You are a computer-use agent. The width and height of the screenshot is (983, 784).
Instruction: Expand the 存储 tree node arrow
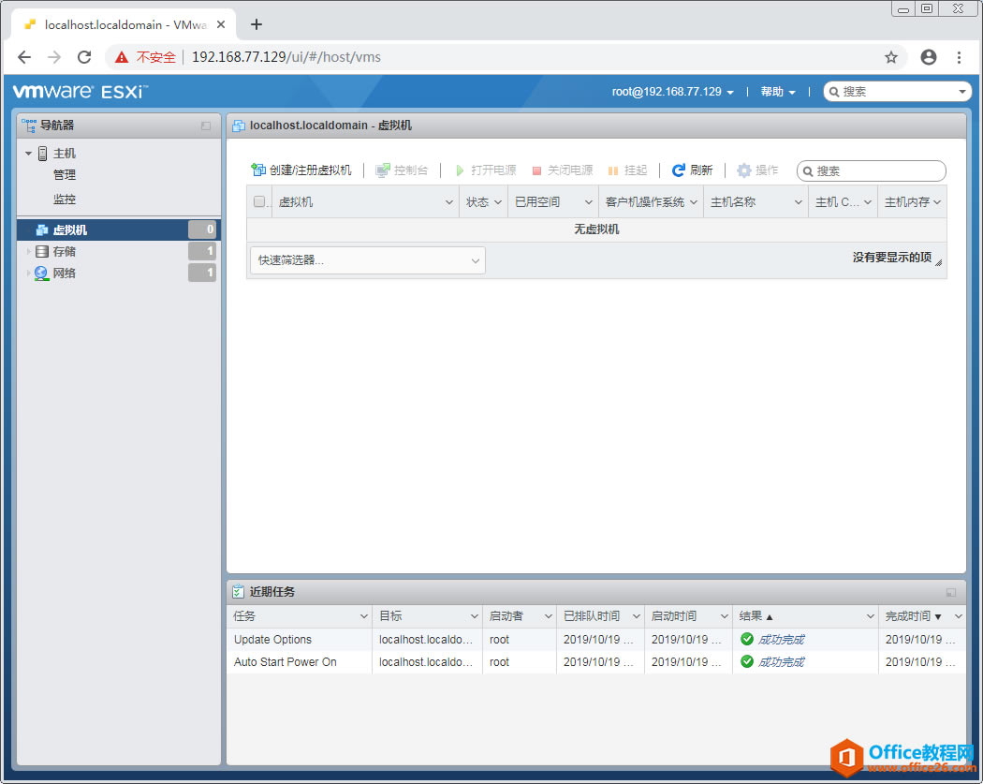click(x=28, y=252)
